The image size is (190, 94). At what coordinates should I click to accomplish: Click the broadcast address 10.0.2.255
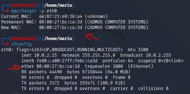(x=158, y=55)
